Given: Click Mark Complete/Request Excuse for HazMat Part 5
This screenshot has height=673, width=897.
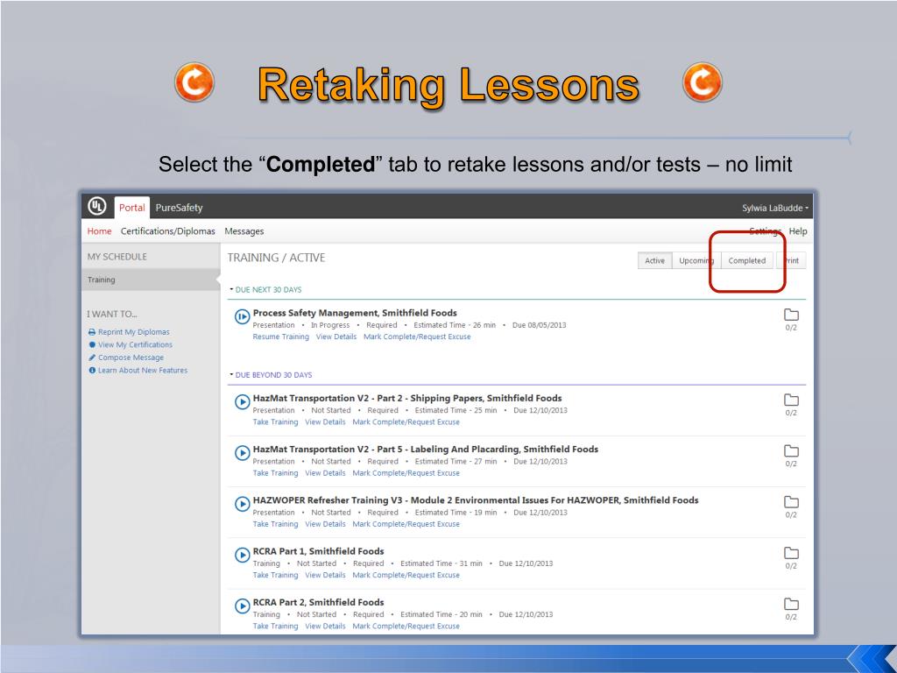Looking at the screenshot, I should coord(406,472).
